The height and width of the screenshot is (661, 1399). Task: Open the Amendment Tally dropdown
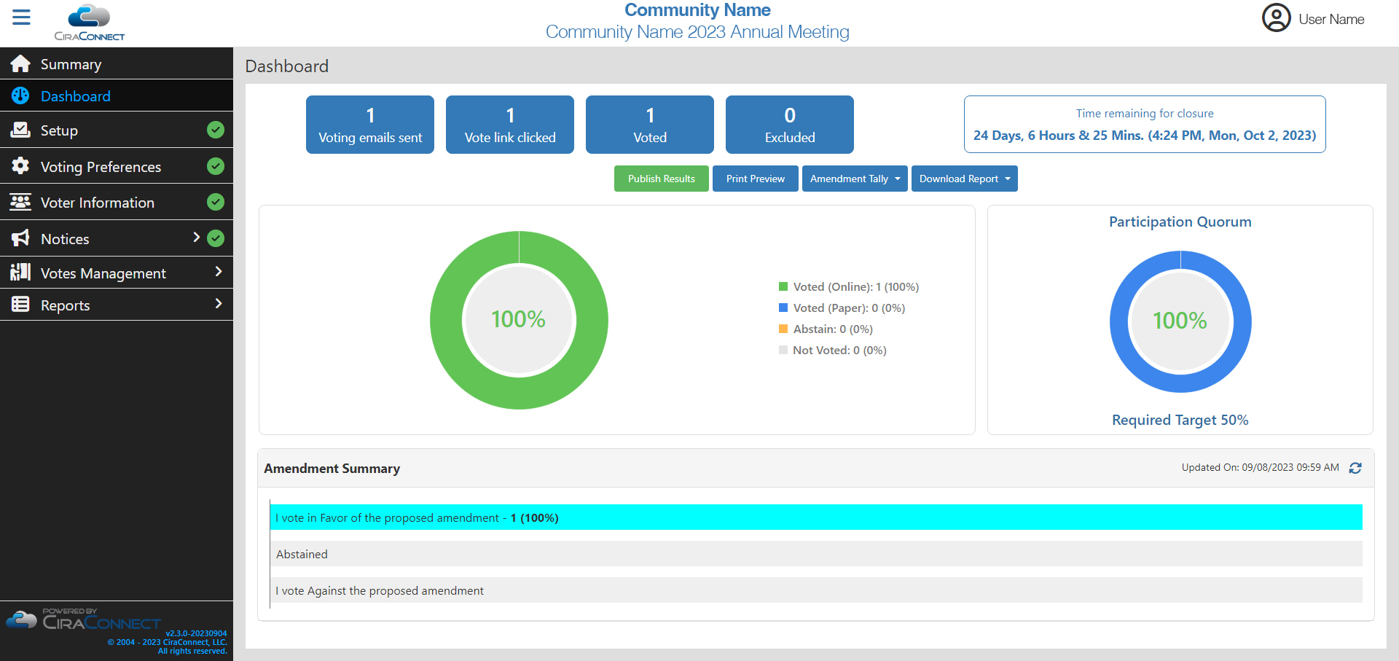pos(854,179)
